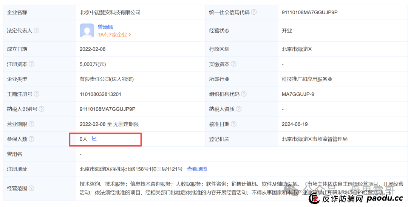Click help icon beside 核准日期

pyautogui.click(x=234, y=124)
